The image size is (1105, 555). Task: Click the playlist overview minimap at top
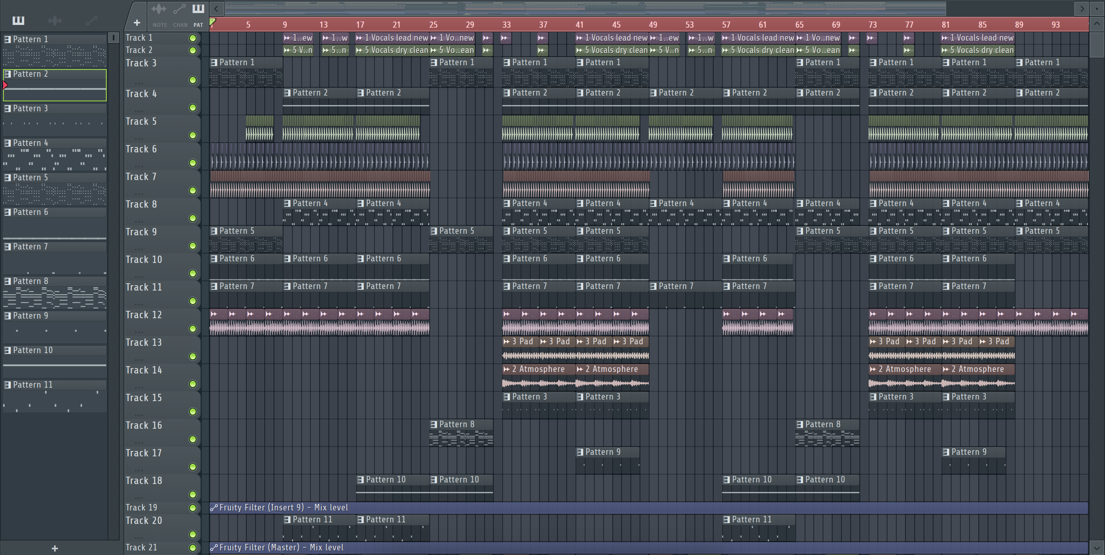click(585, 8)
